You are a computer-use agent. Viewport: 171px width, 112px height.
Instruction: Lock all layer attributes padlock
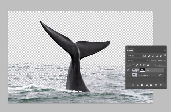(148, 65)
